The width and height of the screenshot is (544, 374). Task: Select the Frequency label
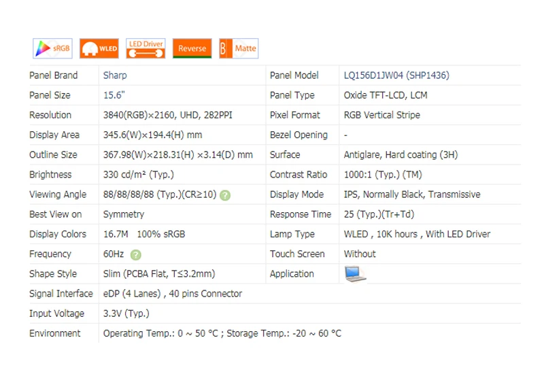click(50, 254)
